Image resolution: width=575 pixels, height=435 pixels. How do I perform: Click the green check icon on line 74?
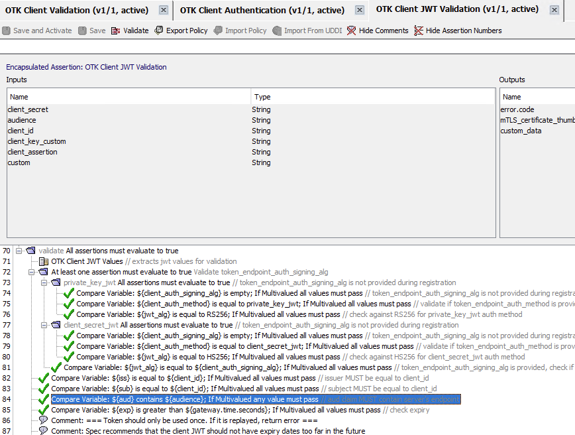69,293
